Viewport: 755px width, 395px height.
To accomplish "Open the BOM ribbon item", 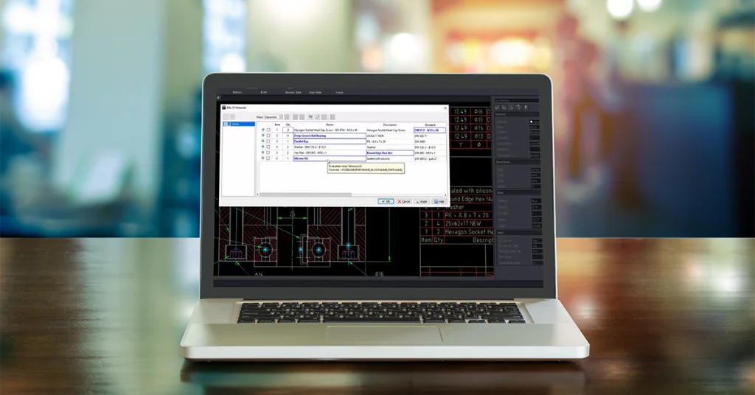I will click(x=263, y=92).
